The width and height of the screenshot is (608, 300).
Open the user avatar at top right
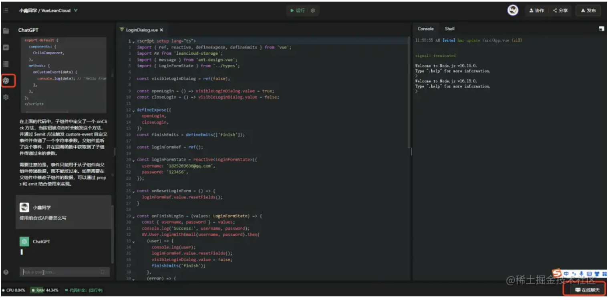pos(513,10)
